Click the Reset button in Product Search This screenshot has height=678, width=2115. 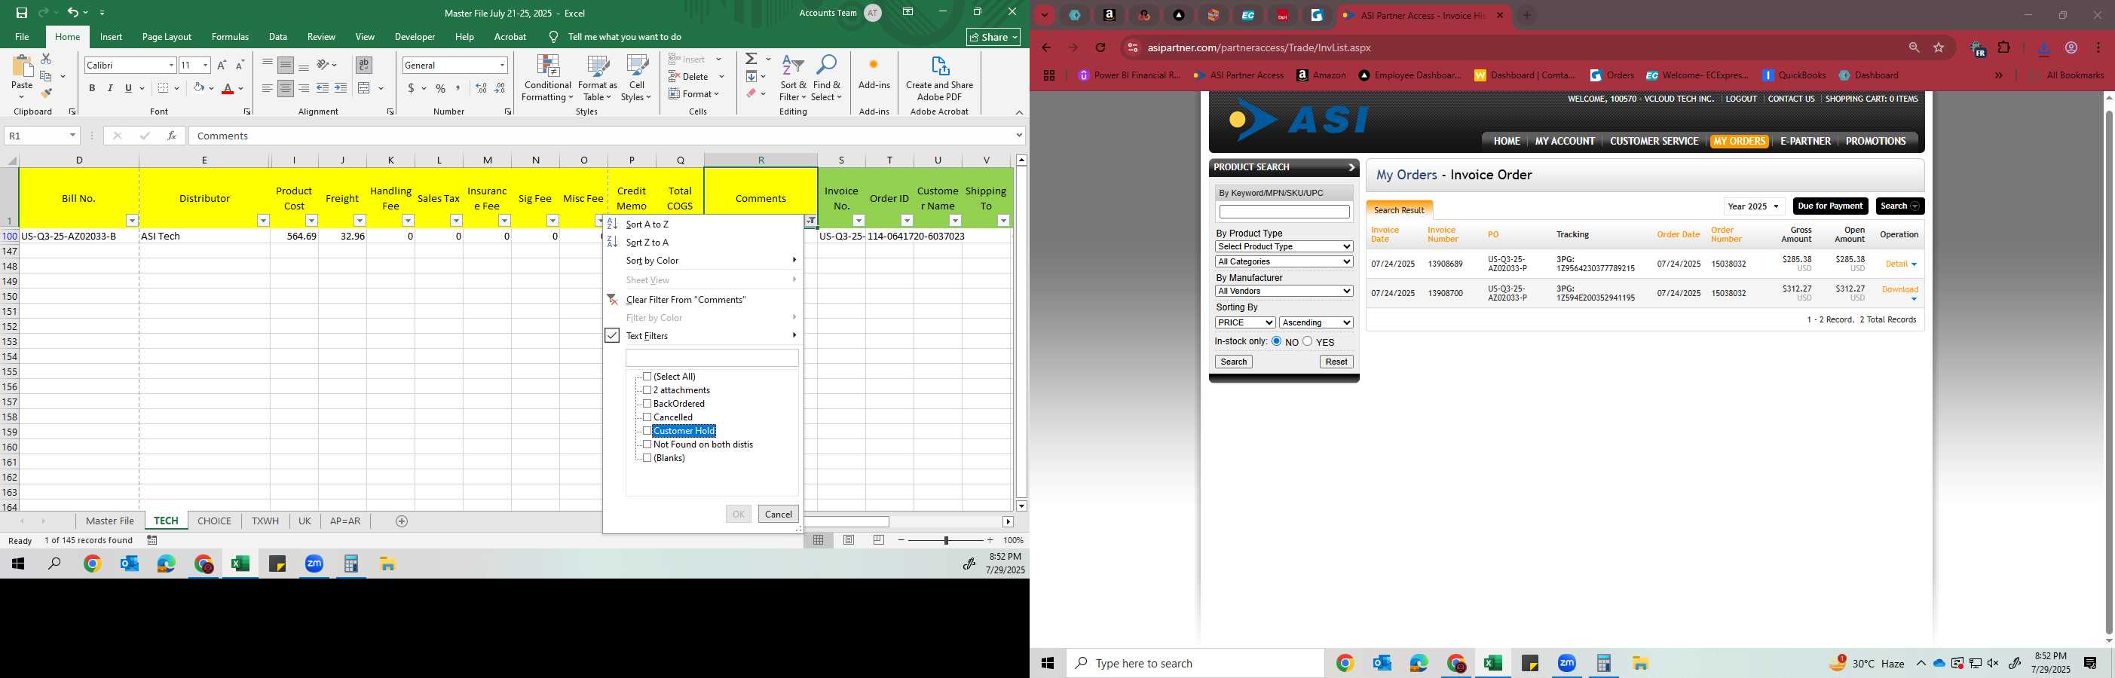1336,362
